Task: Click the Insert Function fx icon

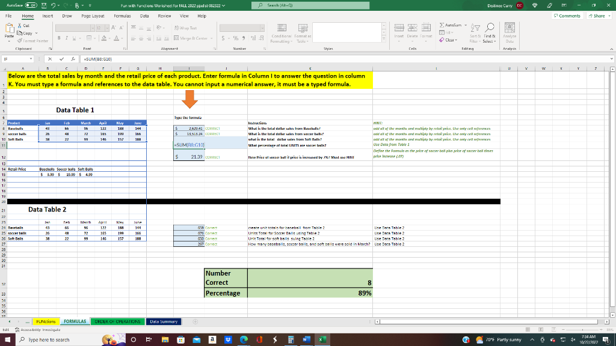Action: tap(73, 59)
